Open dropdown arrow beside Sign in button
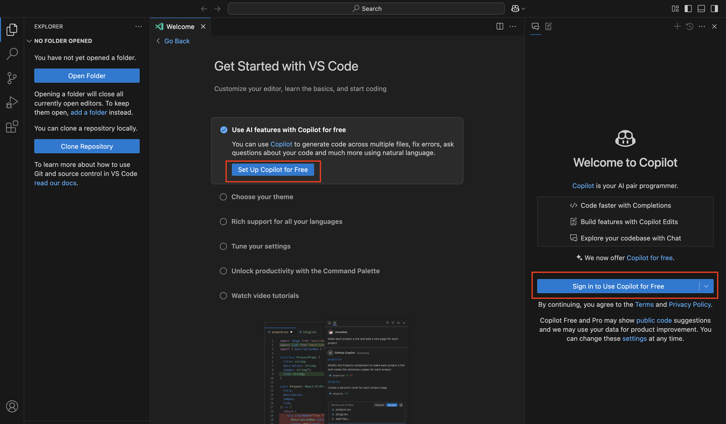Image resolution: width=726 pixels, height=424 pixels. tap(706, 286)
